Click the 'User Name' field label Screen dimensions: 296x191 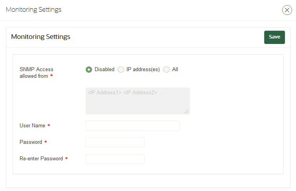32,126
